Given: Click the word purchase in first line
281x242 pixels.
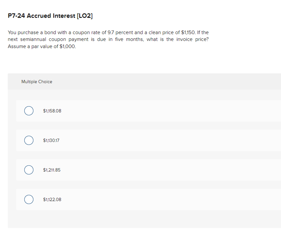Looking at the screenshot, I should pos(28,32).
